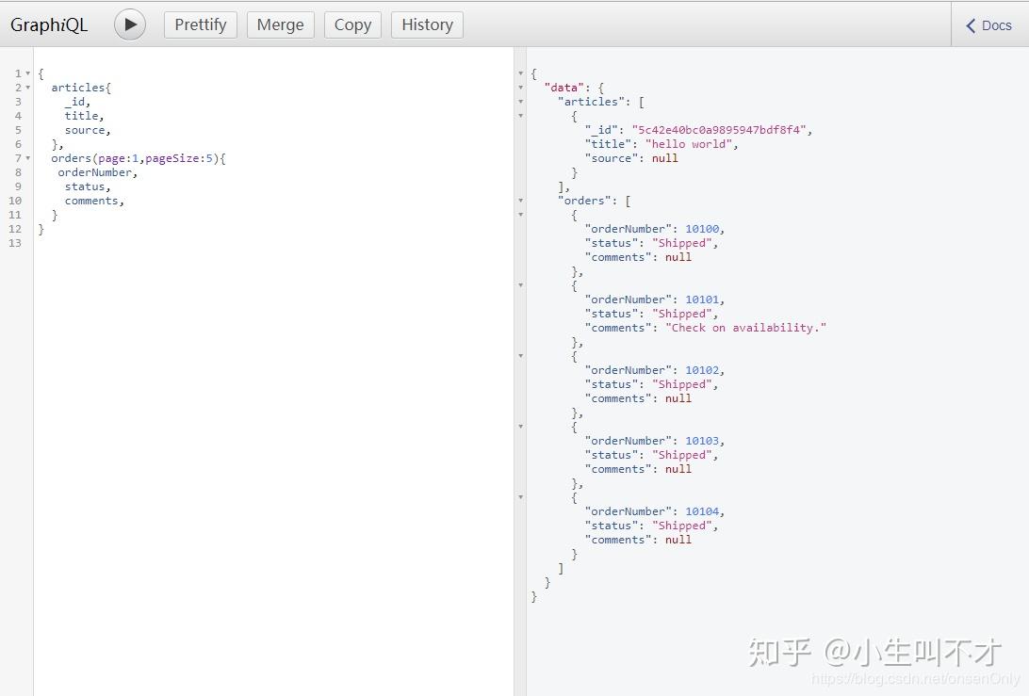Fold the root brace in the results pane
This screenshot has width=1029, height=696.
pos(520,73)
